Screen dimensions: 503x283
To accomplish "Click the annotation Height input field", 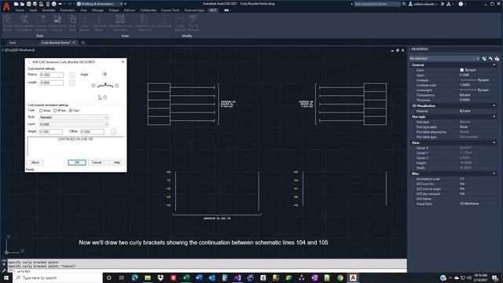I will coord(51,131).
